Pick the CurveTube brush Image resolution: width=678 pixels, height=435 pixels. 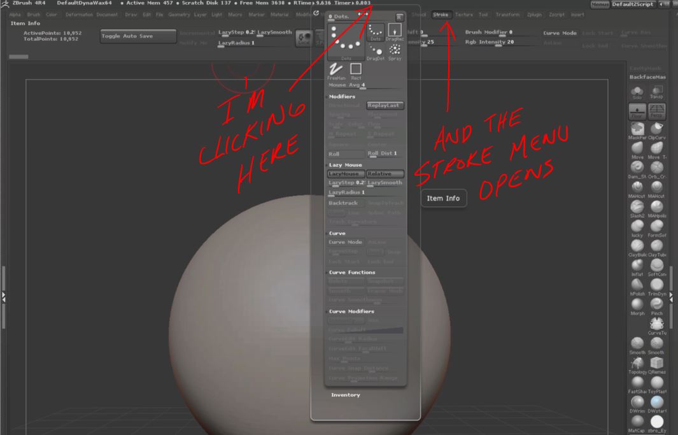pyautogui.click(x=657, y=327)
